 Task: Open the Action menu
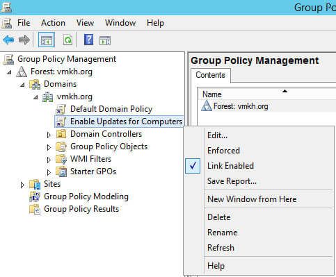coord(53,23)
